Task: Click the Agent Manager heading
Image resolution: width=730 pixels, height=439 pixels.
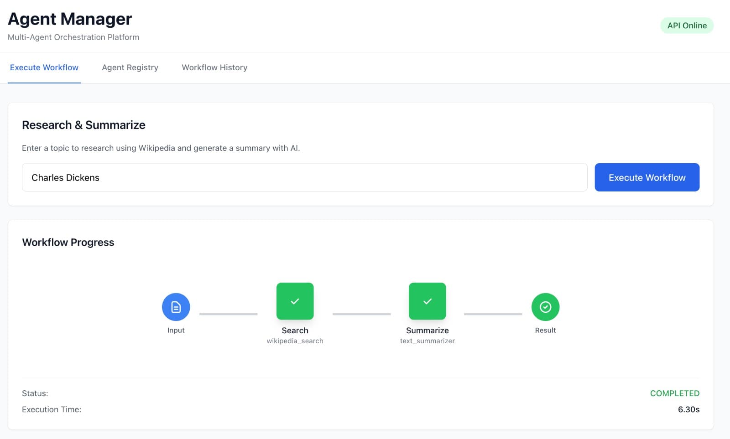Action: pos(69,19)
